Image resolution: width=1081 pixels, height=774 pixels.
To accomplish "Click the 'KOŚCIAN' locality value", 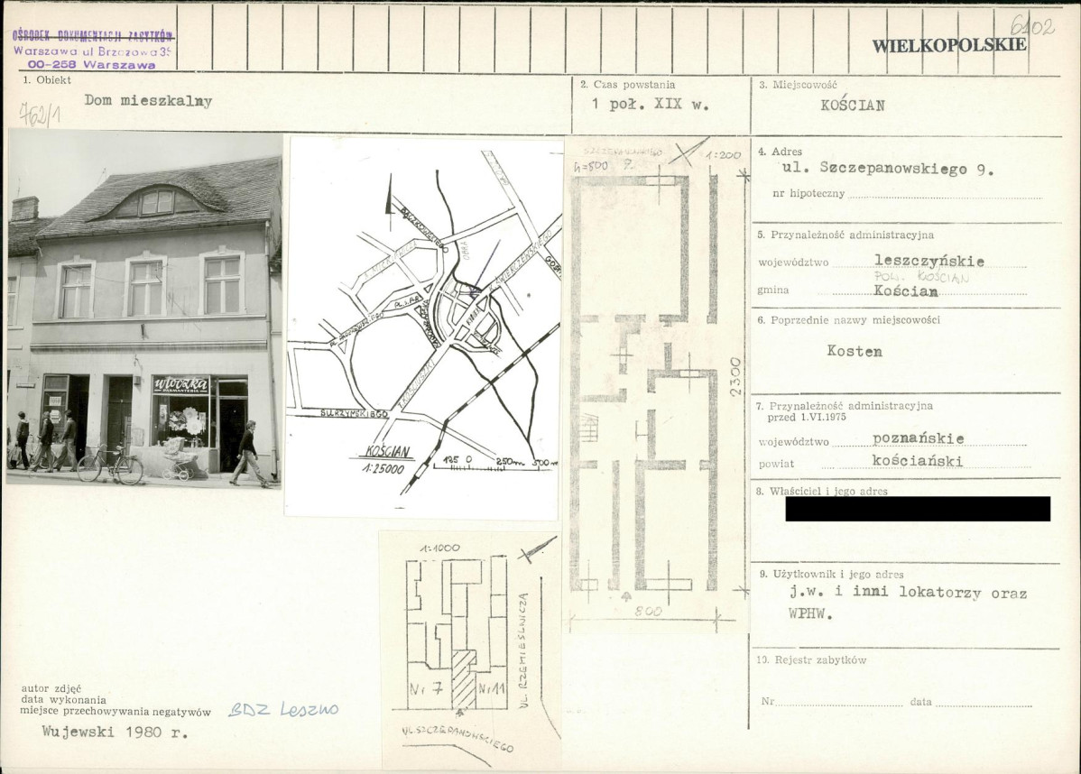I will tap(853, 106).
